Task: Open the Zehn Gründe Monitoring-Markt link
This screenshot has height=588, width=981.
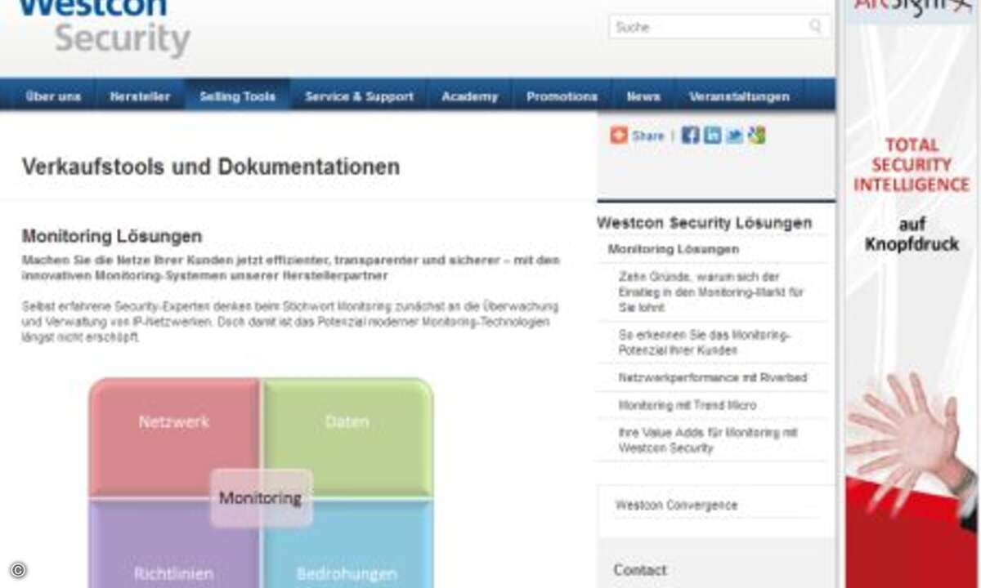Action: click(x=711, y=292)
